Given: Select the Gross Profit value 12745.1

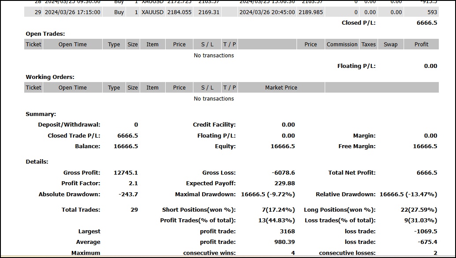Looking at the screenshot, I should [x=126, y=173].
